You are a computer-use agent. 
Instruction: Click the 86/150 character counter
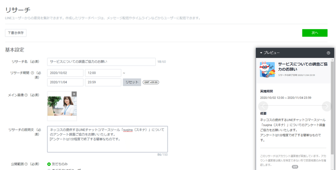(x=163, y=154)
